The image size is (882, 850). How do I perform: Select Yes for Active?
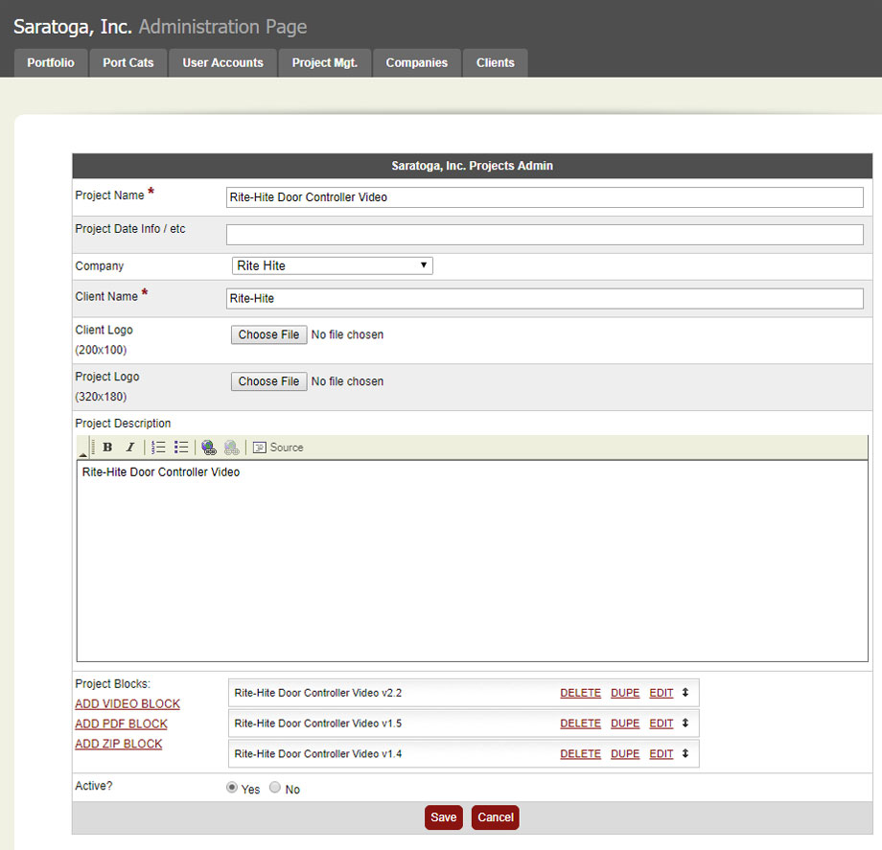pos(232,788)
